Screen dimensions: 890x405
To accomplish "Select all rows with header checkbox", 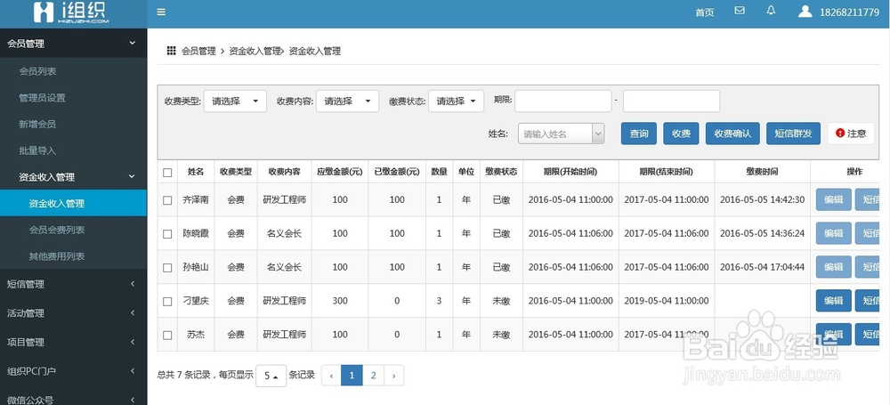I will (x=167, y=172).
